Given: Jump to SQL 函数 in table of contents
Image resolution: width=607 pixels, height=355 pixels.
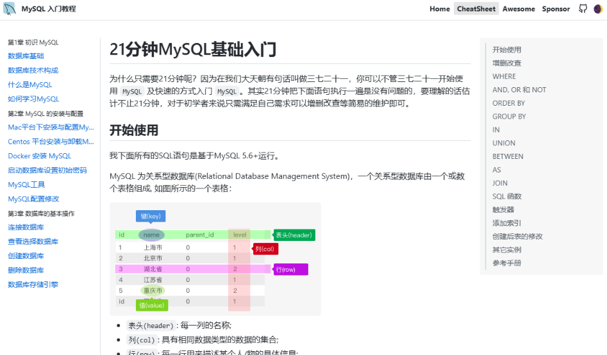Looking at the screenshot, I should 507,196.
